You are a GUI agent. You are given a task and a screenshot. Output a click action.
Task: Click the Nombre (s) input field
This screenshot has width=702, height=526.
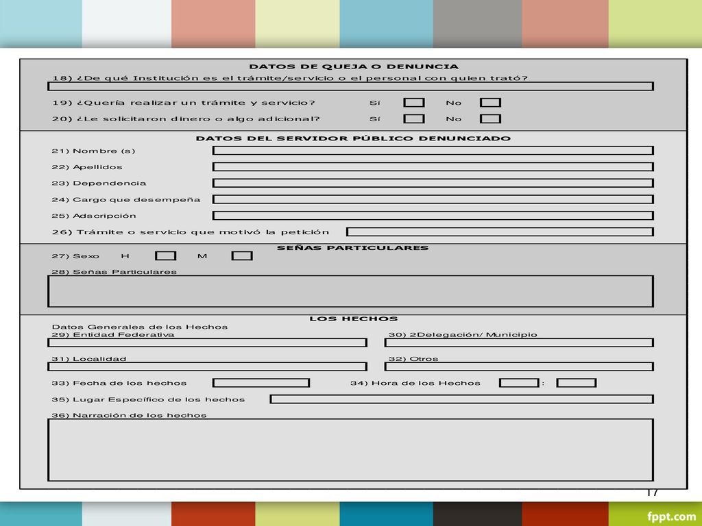433,150
